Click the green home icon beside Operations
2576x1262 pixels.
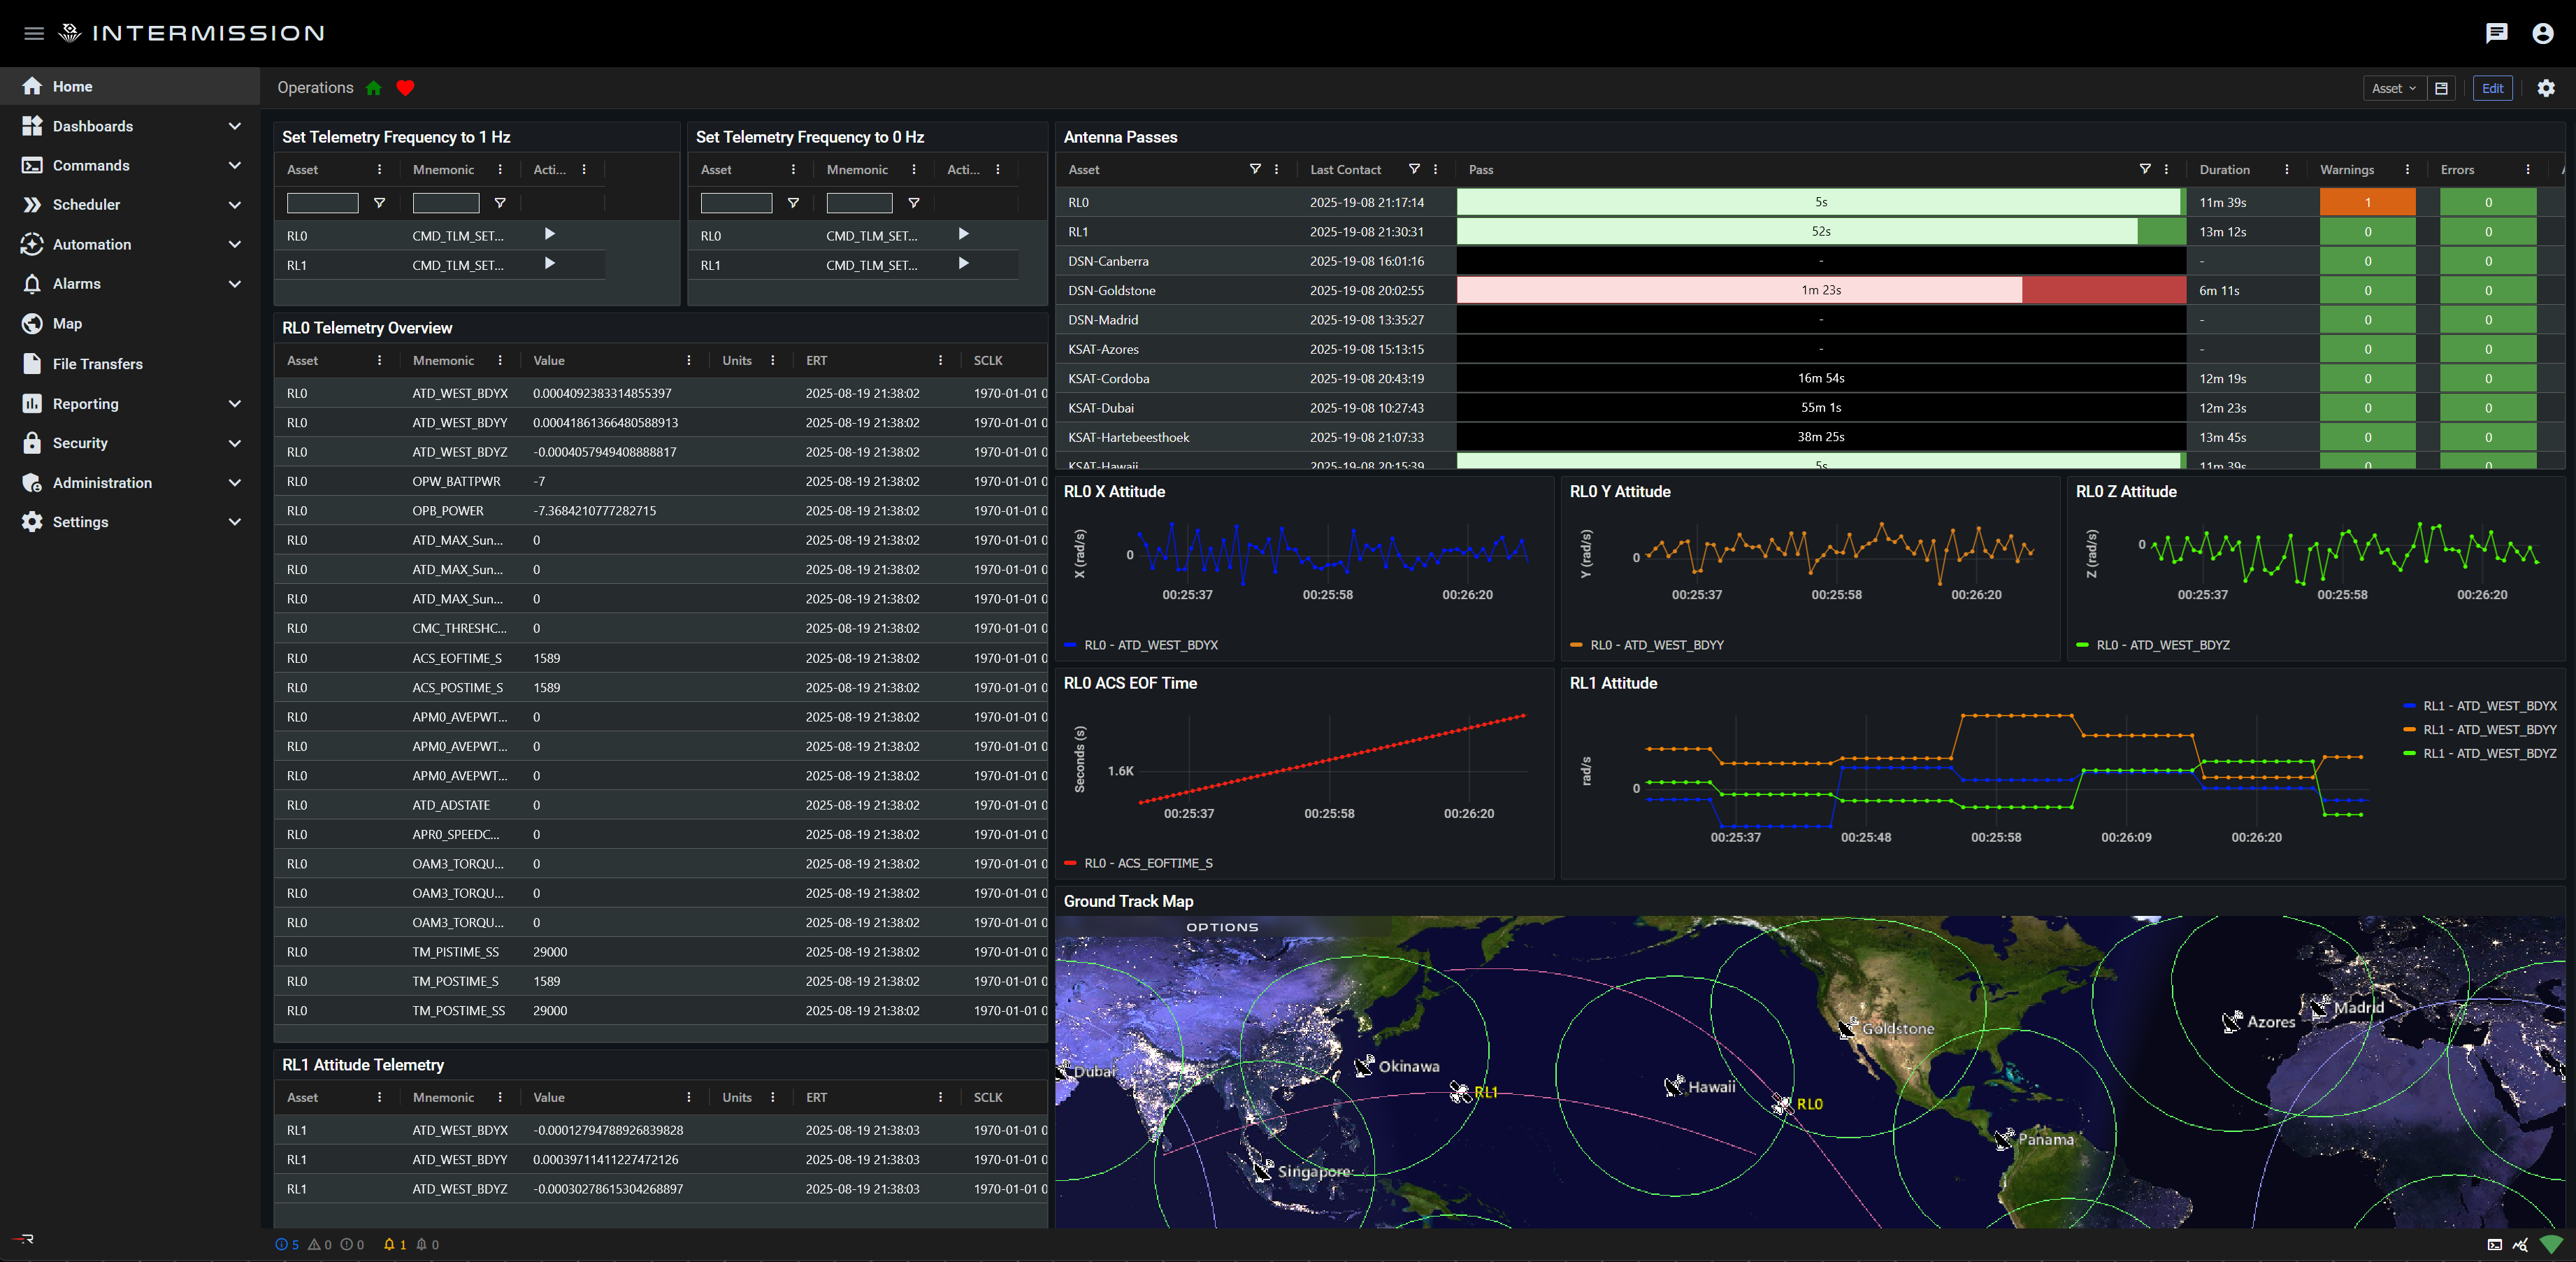coord(374,88)
